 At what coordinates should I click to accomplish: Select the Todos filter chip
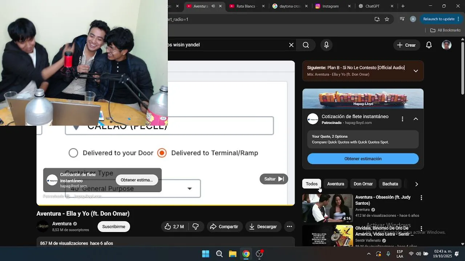(312, 184)
